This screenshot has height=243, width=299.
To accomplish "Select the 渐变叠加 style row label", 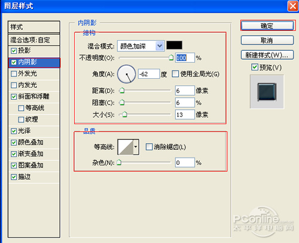I will point(30,153).
